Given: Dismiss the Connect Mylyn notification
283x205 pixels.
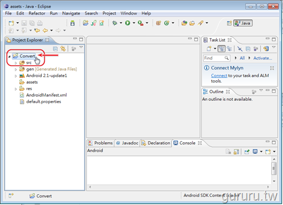Looking at the screenshot, I should (272, 68).
